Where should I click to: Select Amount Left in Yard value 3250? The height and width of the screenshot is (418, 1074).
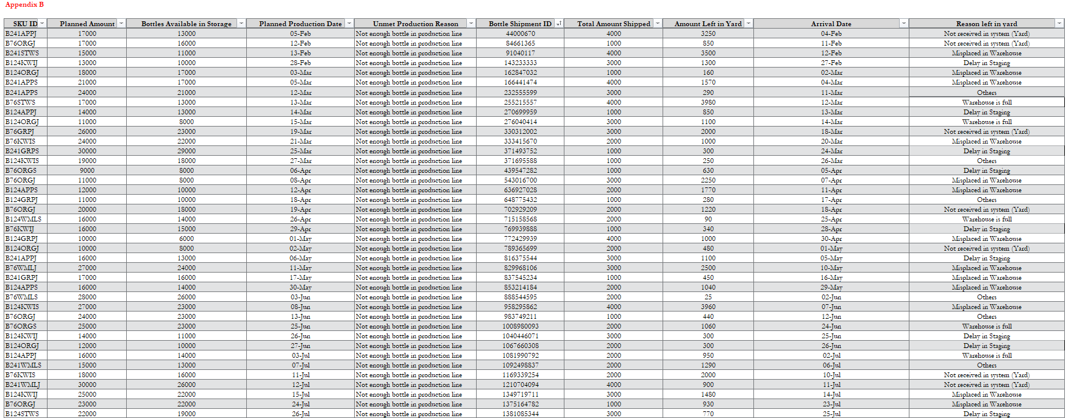point(708,33)
